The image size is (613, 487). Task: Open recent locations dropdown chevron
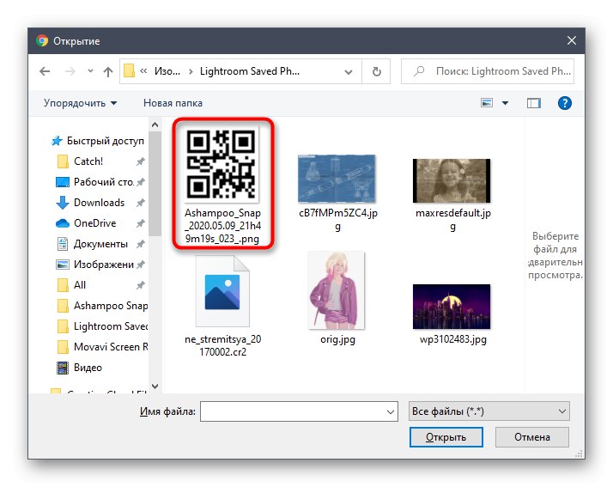(x=90, y=71)
